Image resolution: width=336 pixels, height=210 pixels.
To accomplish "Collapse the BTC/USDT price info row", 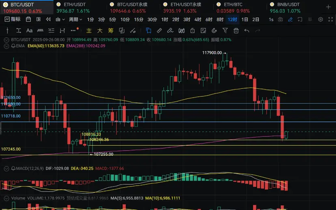I will tap(6, 40).
